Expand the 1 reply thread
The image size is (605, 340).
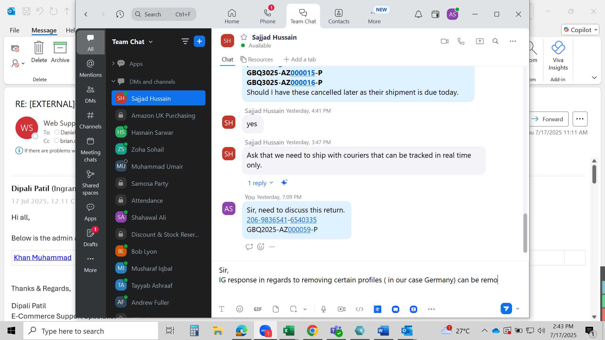pyautogui.click(x=260, y=183)
